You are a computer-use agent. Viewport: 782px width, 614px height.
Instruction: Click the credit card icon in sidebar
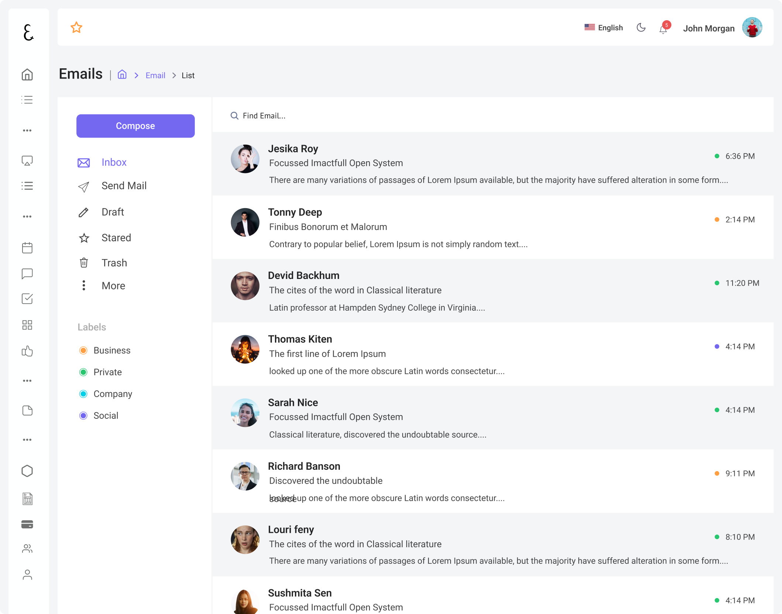[27, 524]
